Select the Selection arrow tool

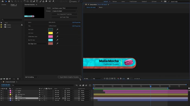pos(6,1)
